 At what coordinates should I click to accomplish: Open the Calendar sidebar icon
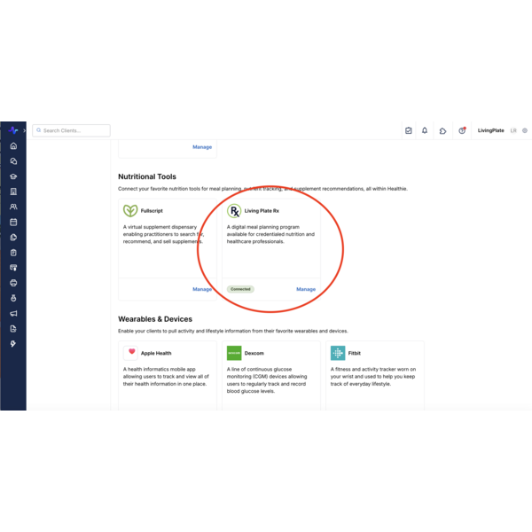(13, 222)
